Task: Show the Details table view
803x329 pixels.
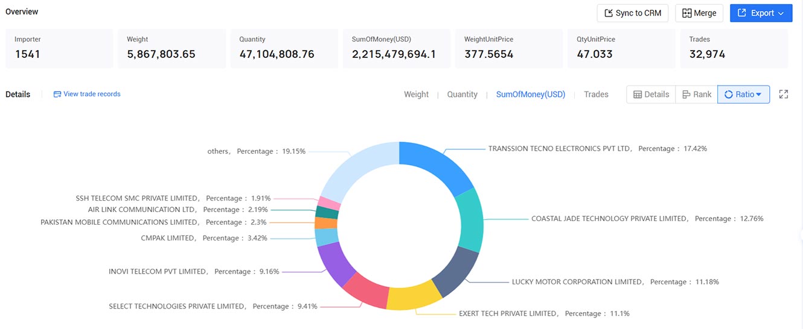Action: (x=651, y=95)
